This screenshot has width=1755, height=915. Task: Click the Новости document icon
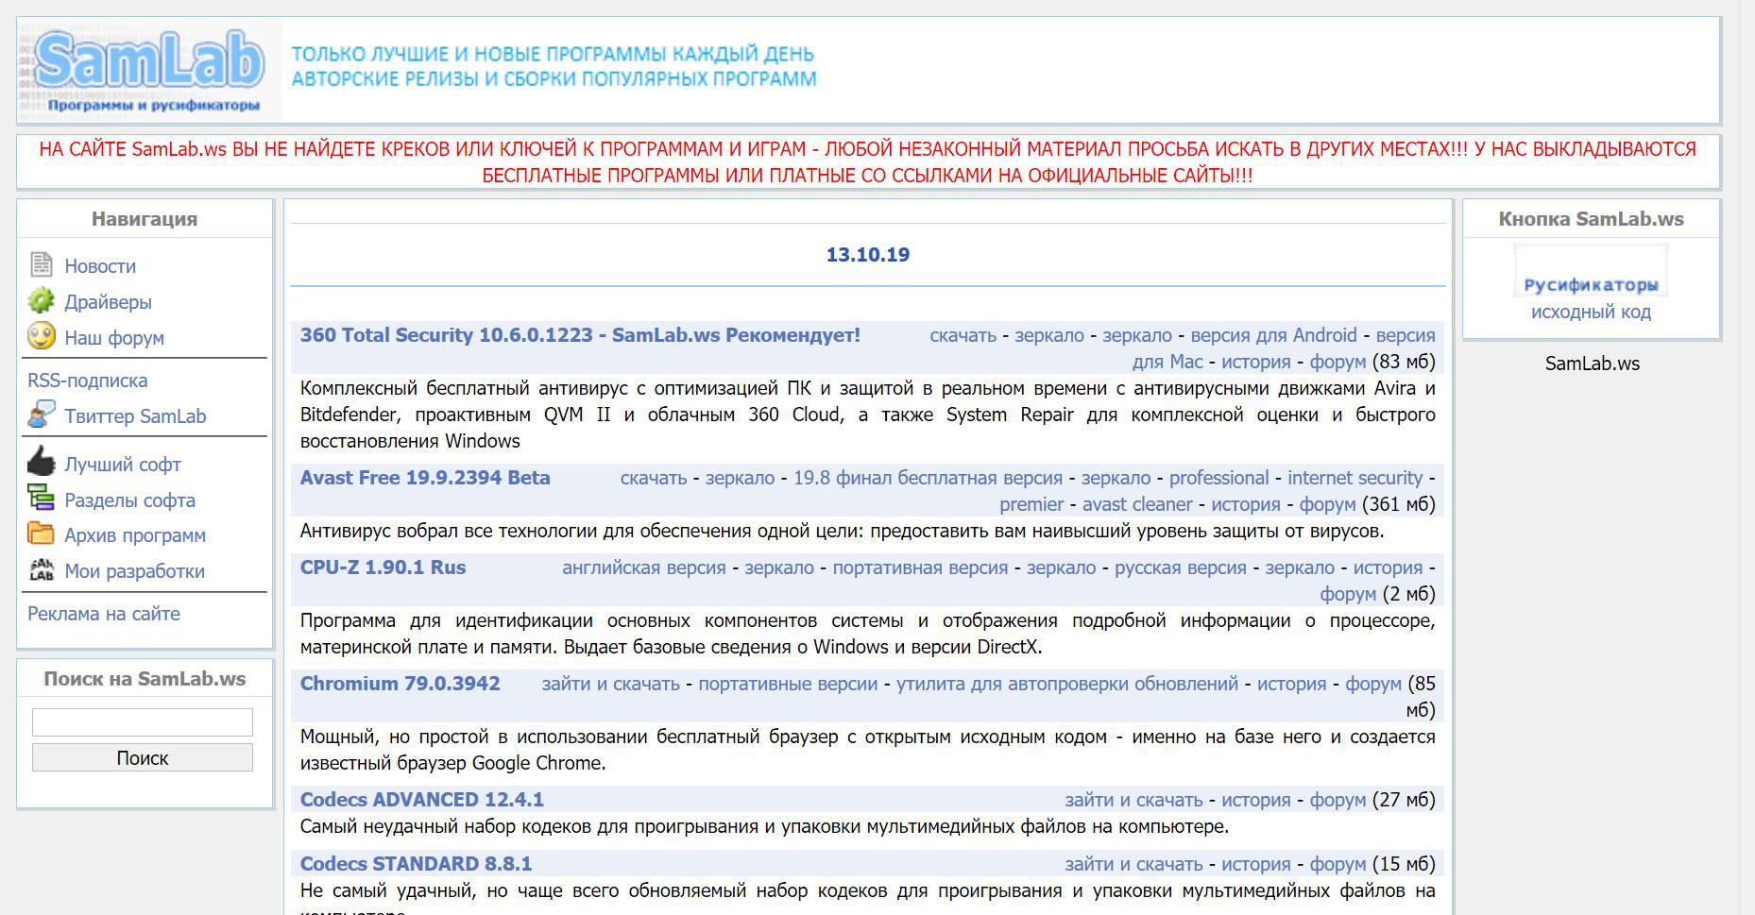click(40, 265)
